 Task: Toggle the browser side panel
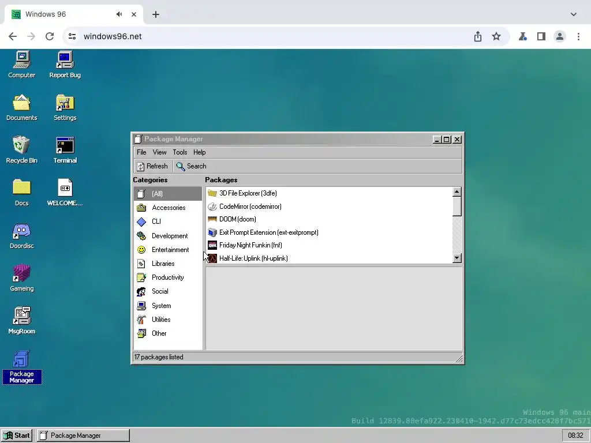[541, 36]
